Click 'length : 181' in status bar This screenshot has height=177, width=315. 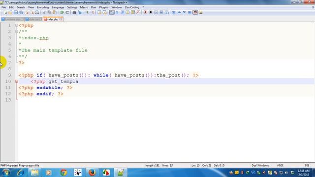pos(153,166)
